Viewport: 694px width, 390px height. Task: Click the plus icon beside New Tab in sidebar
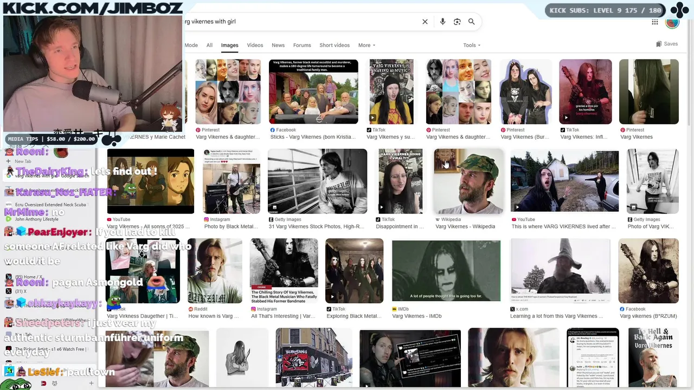click(x=9, y=161)
